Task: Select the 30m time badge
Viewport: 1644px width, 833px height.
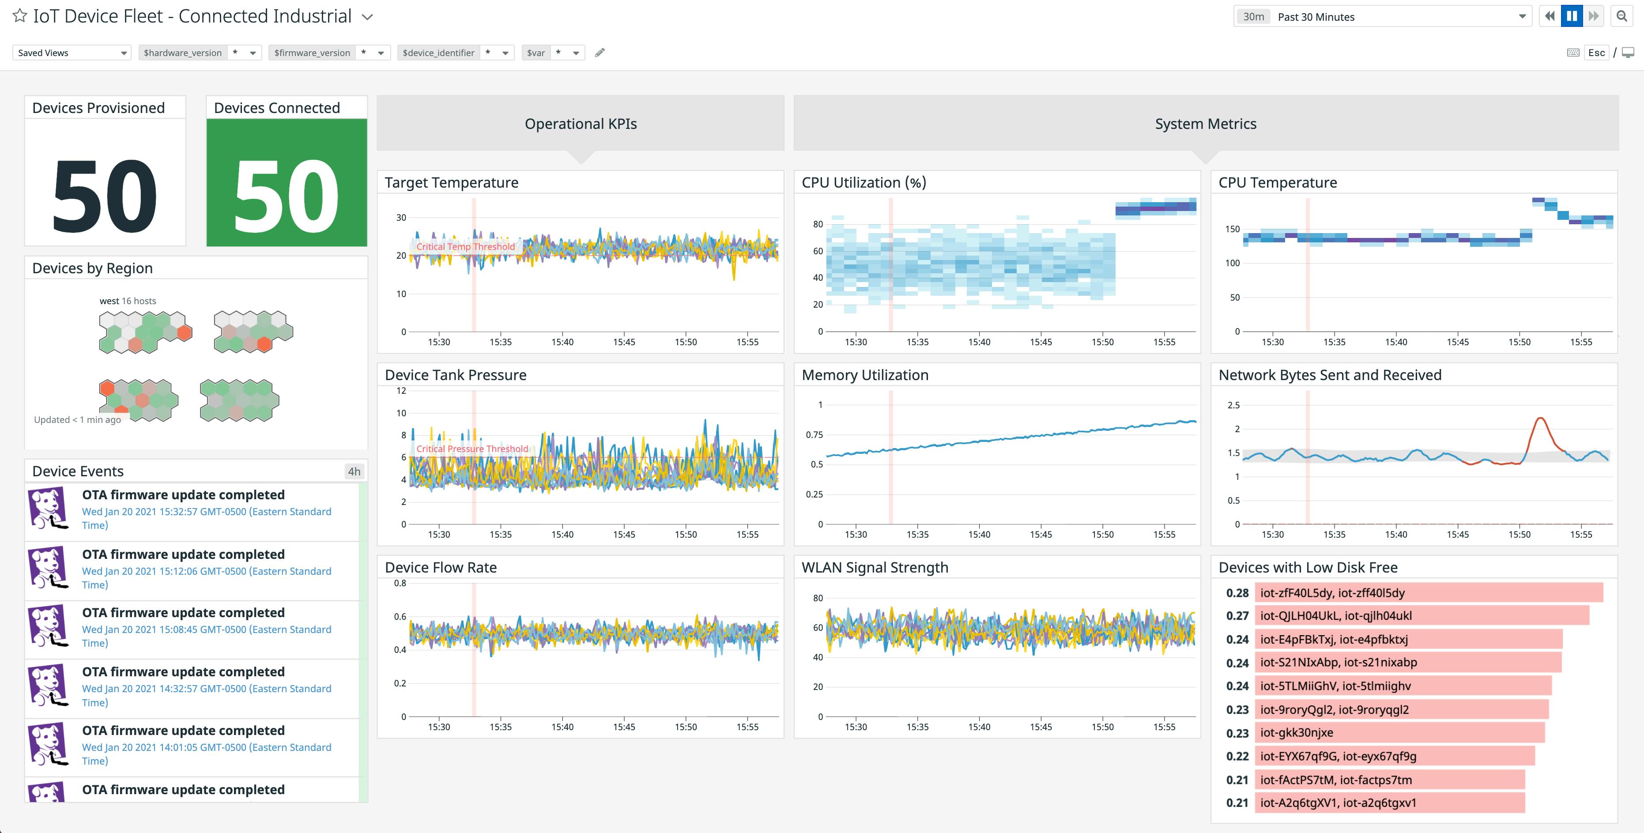Action: tap(1253, 16)
